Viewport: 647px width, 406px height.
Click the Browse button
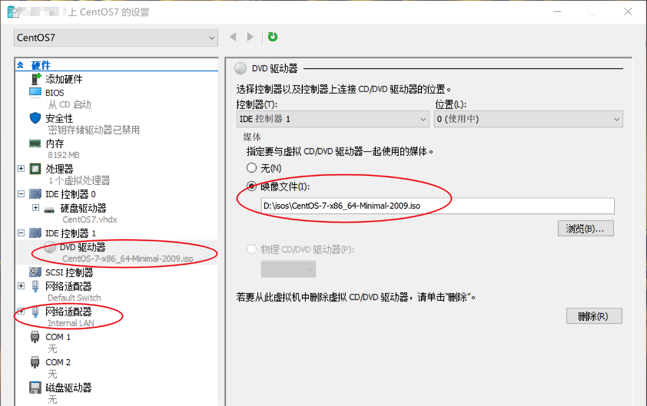coord(585,228)
